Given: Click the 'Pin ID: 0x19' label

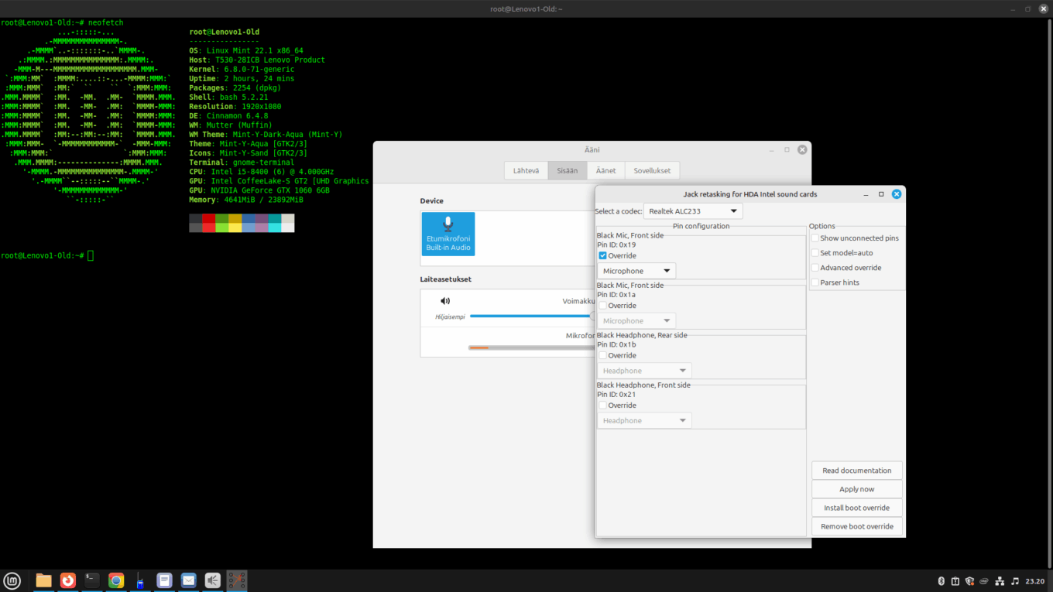Looking at the screenshot, I should point(616,245).
